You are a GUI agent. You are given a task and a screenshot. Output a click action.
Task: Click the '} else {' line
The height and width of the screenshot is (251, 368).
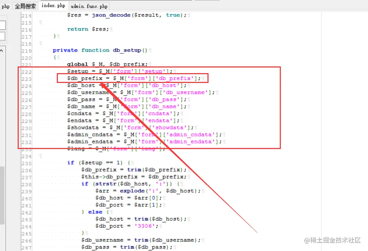95,212
